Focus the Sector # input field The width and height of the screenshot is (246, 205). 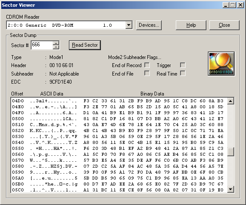[x=42, y=45]
